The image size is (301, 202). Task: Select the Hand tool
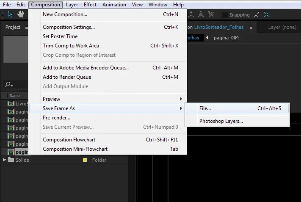pos(21,14)
